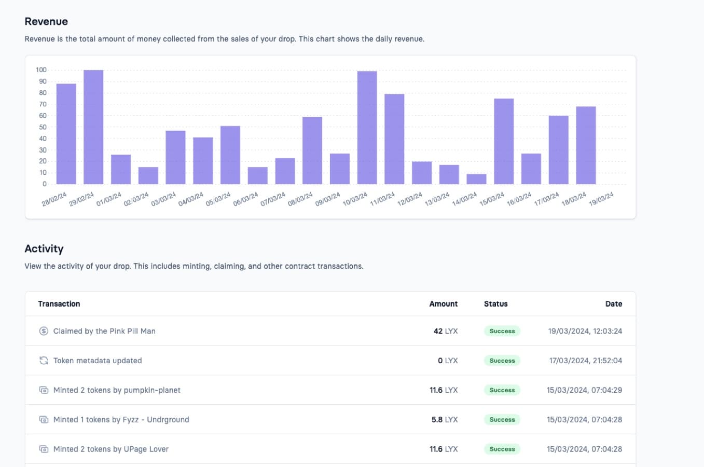Screen dimensions: 704x467
Task: Click the smallest bar, for 14/03/24
Action: [477, 180]
